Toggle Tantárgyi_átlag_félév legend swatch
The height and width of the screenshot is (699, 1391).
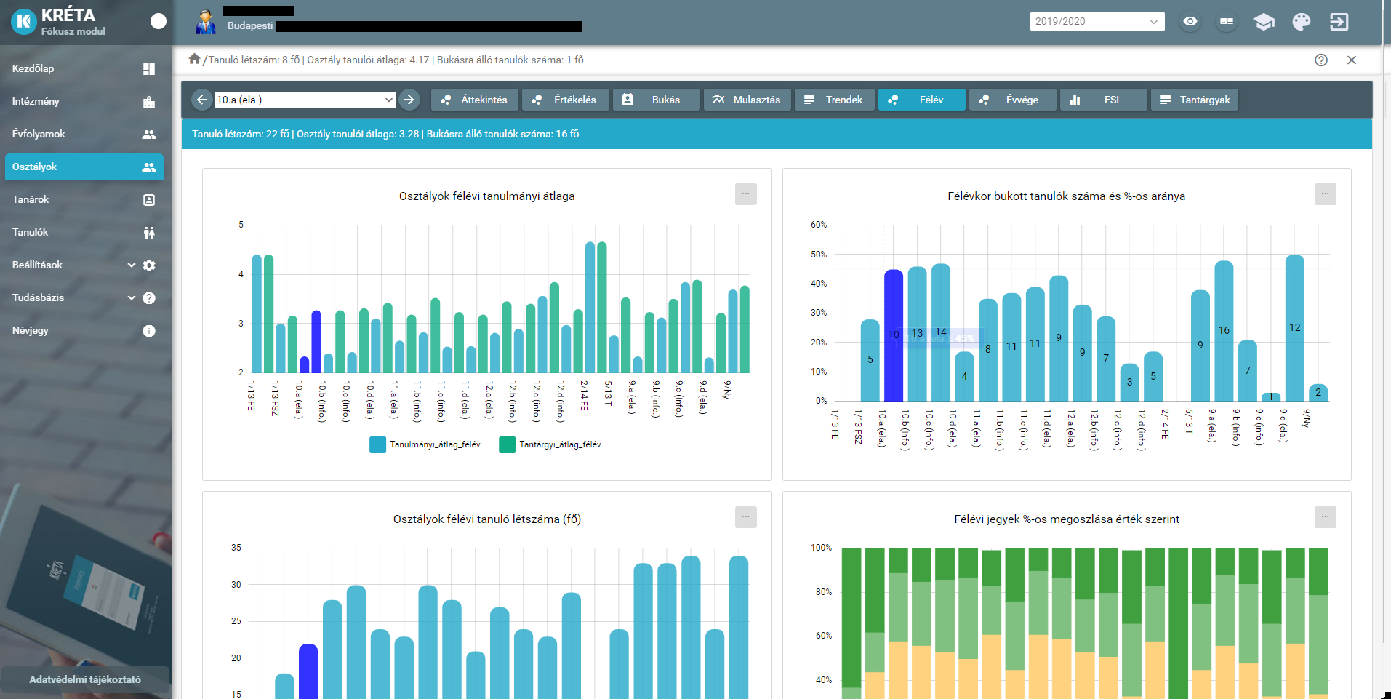click(507, 444)
